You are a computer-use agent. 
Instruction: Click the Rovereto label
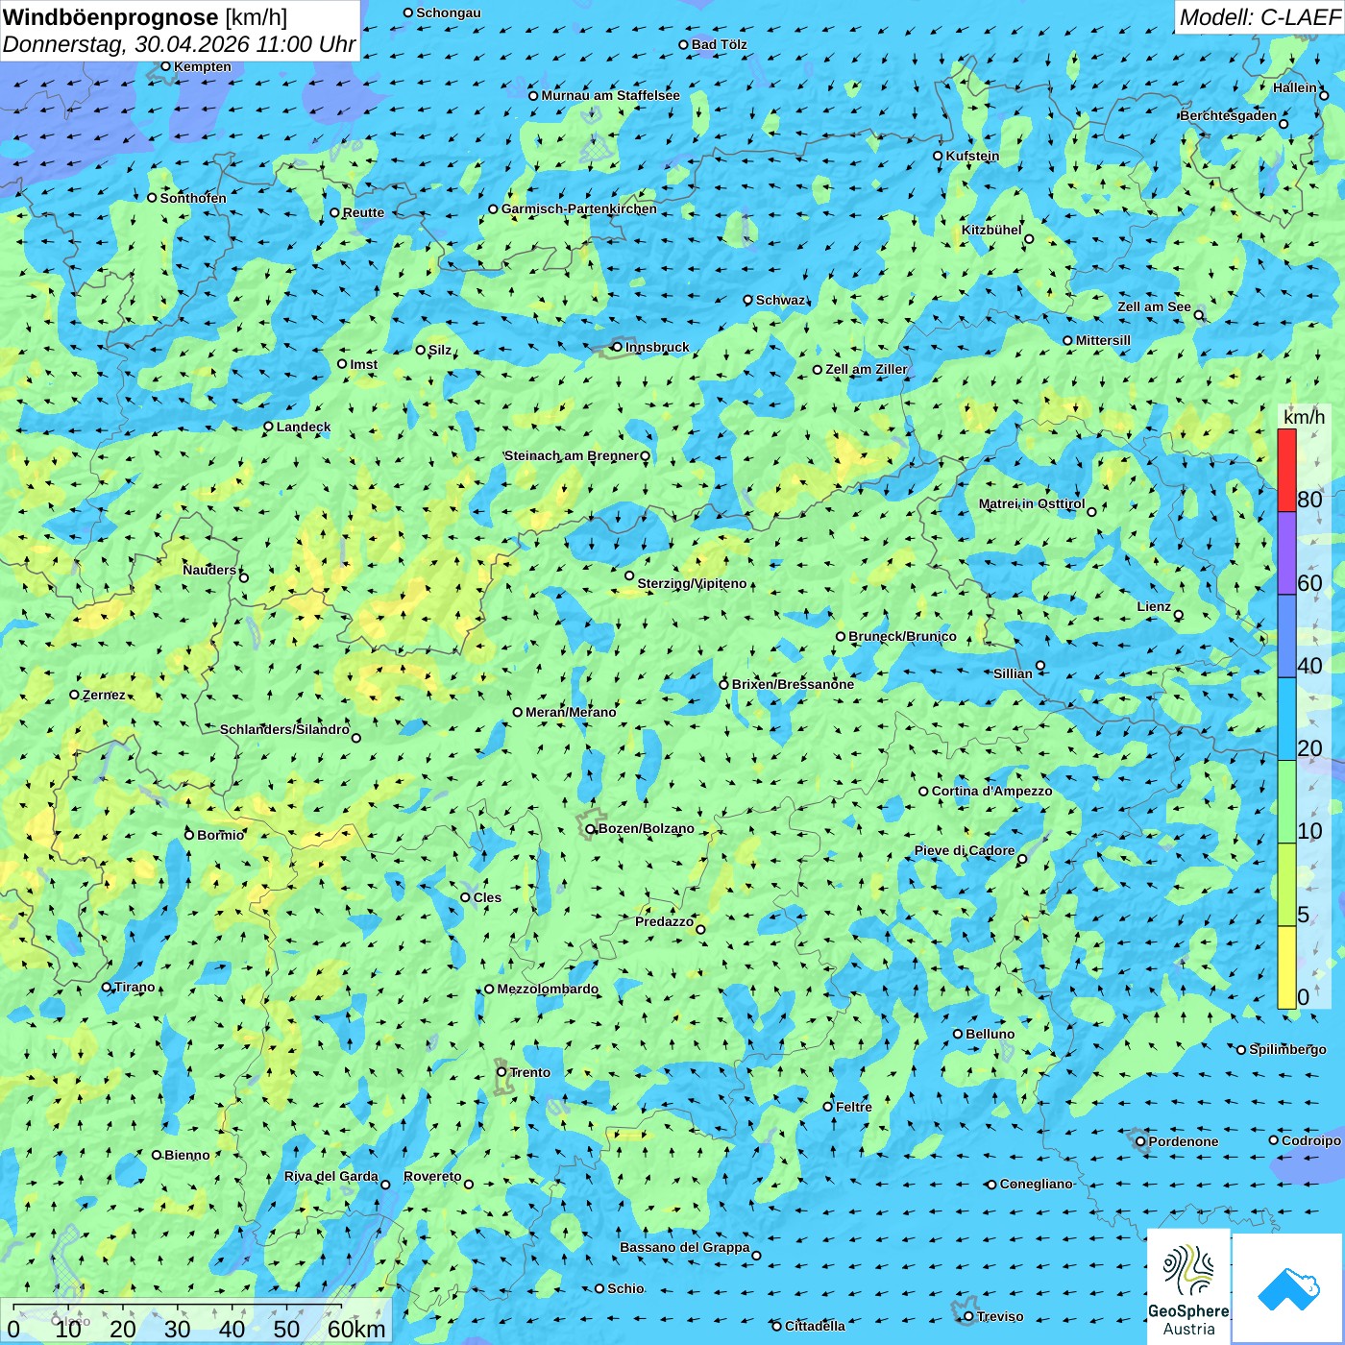point(432,1176)
